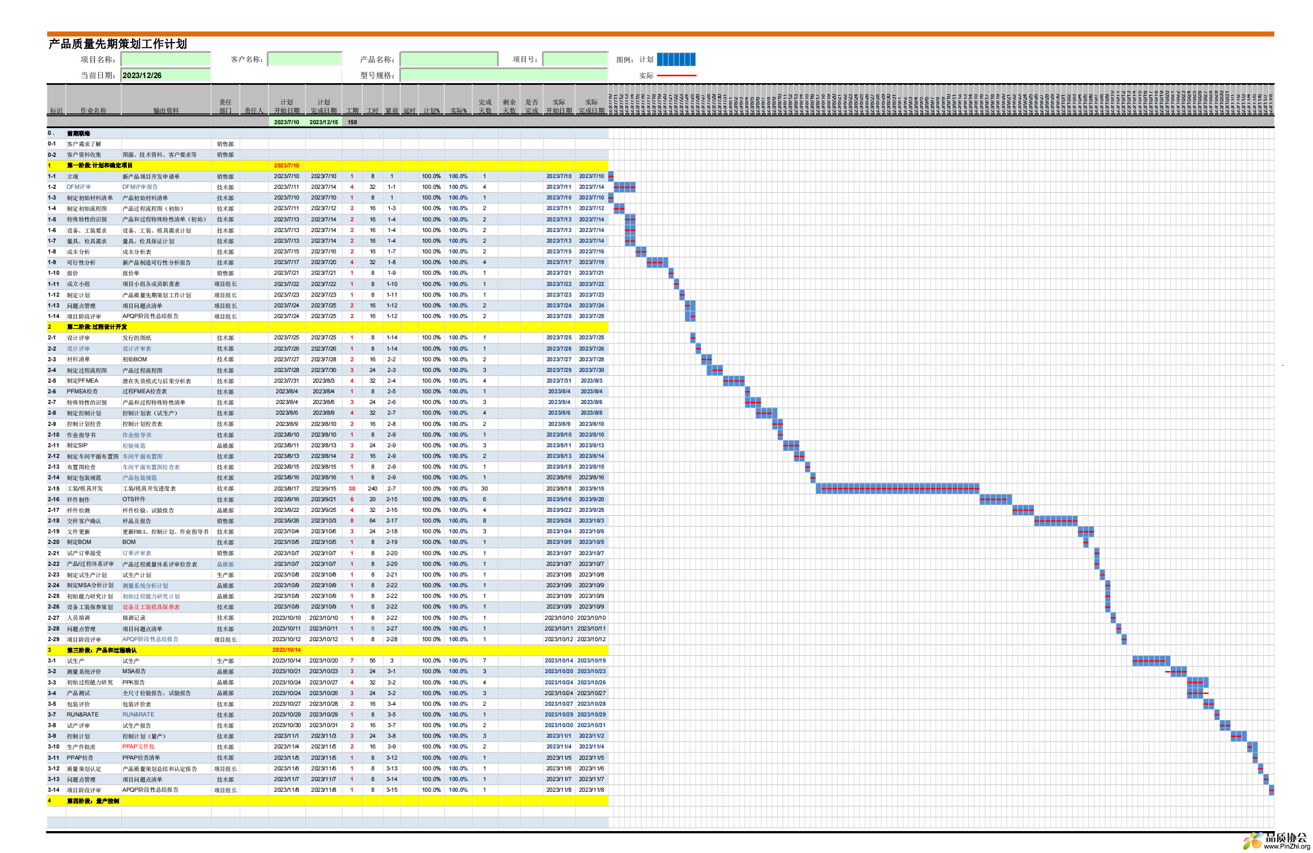Click the 客户名称 input field
The image size is (1313, 853).
point(304,59)
